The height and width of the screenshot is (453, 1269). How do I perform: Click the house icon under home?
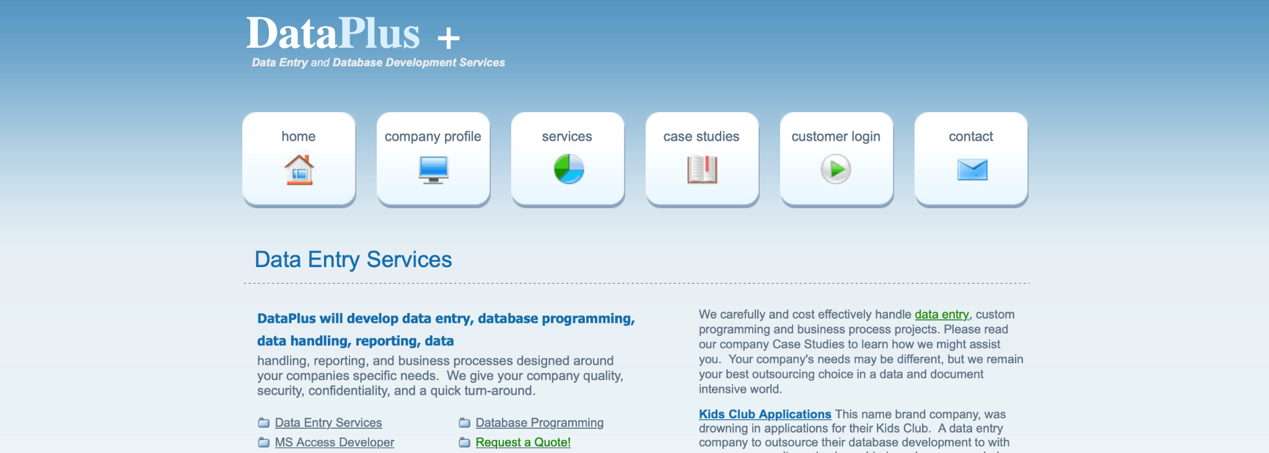click(x=299, y=170)
